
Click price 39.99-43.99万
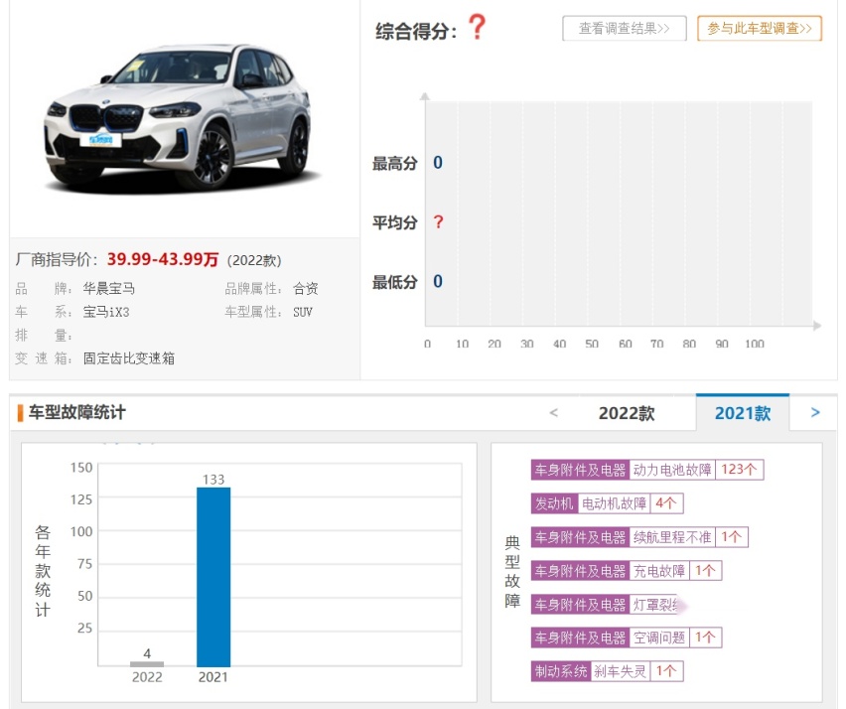click(x=163, y=259)
